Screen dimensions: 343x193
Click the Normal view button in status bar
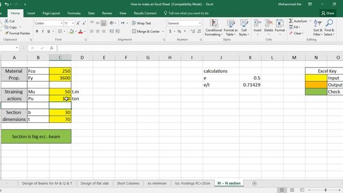pos(282,190)
